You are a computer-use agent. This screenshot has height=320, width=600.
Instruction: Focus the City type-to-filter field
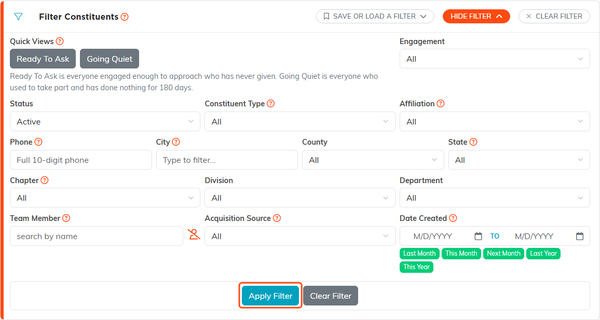227,160
